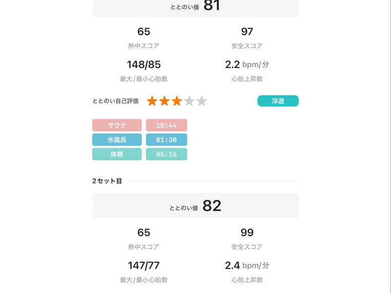Click the rest time 05:16
The height and width of the screenshot is (293, 391).
click(x=166, y=154)
